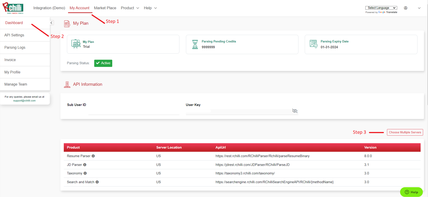Click the searchengine.rchilli.com ApiUrl text
428x197 pixels.
(274, 182)
